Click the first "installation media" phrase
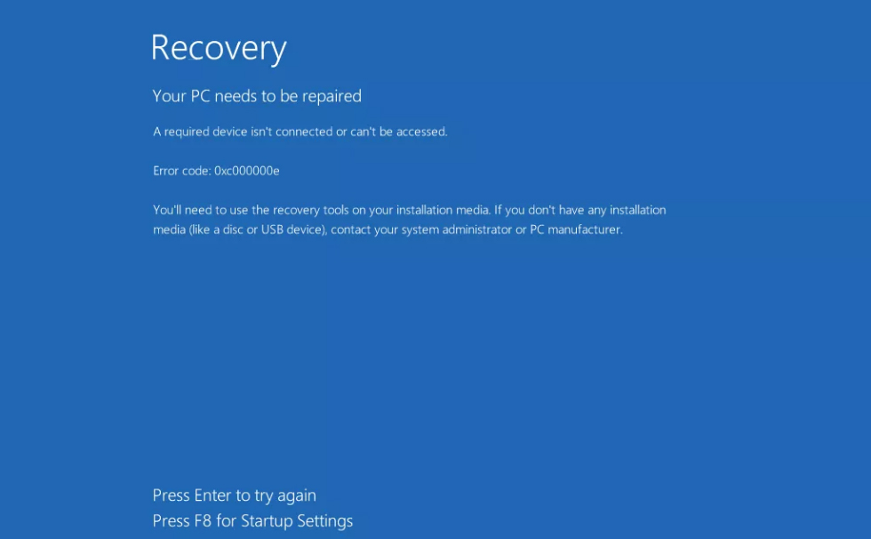871x539 pixels. [443, 210]
